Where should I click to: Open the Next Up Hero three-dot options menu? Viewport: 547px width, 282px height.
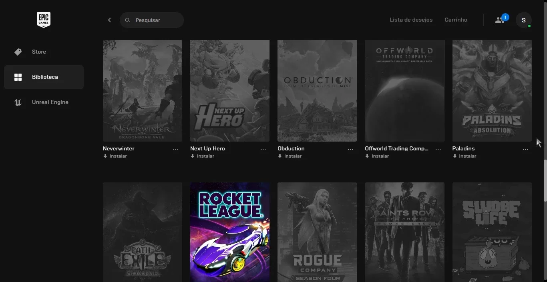tap(263, 150)
